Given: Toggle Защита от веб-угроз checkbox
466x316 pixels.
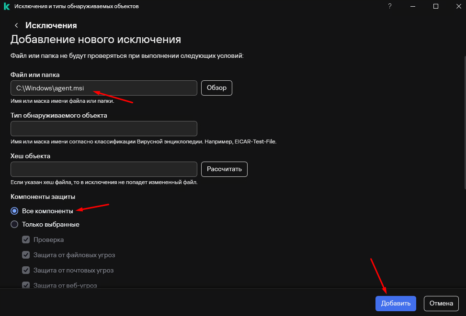Looking at the screenshot, I should point(26,285).
